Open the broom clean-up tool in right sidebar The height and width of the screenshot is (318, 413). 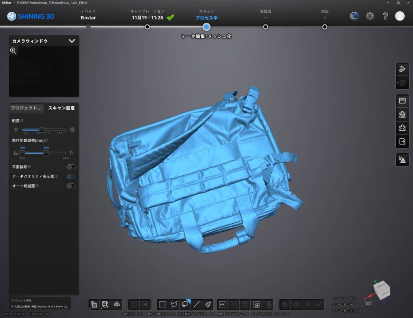point(402,114)
